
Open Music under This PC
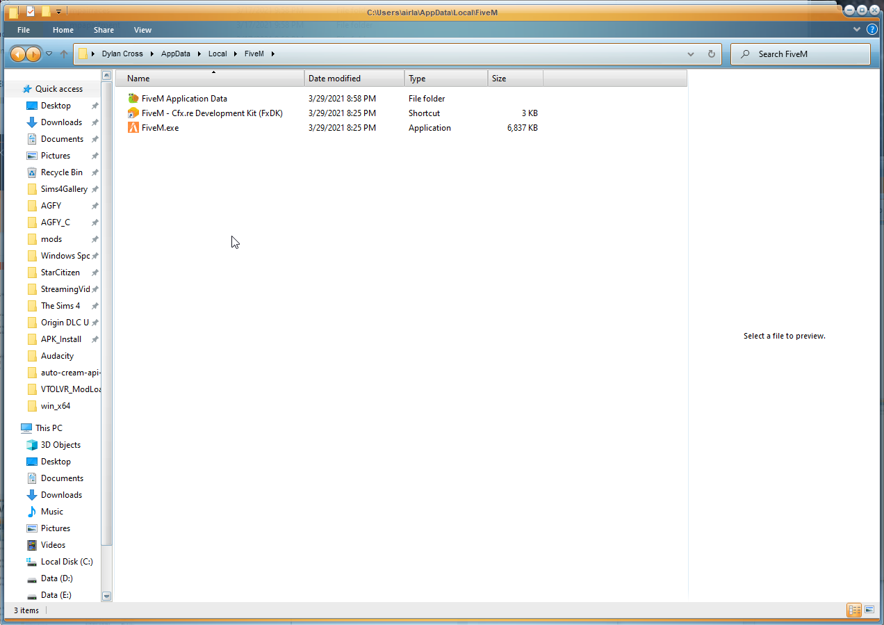[x=52, y=512]
